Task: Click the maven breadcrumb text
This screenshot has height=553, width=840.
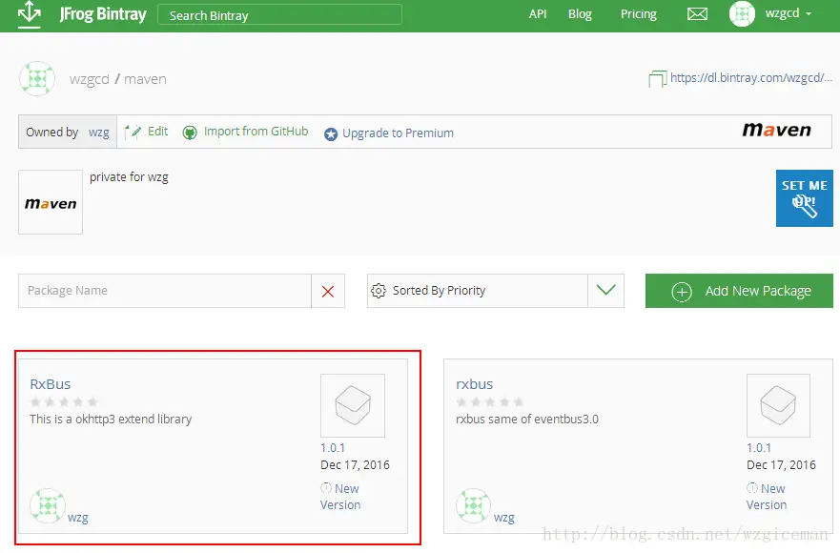Action: pyautogui.click(x=145, y=79)
